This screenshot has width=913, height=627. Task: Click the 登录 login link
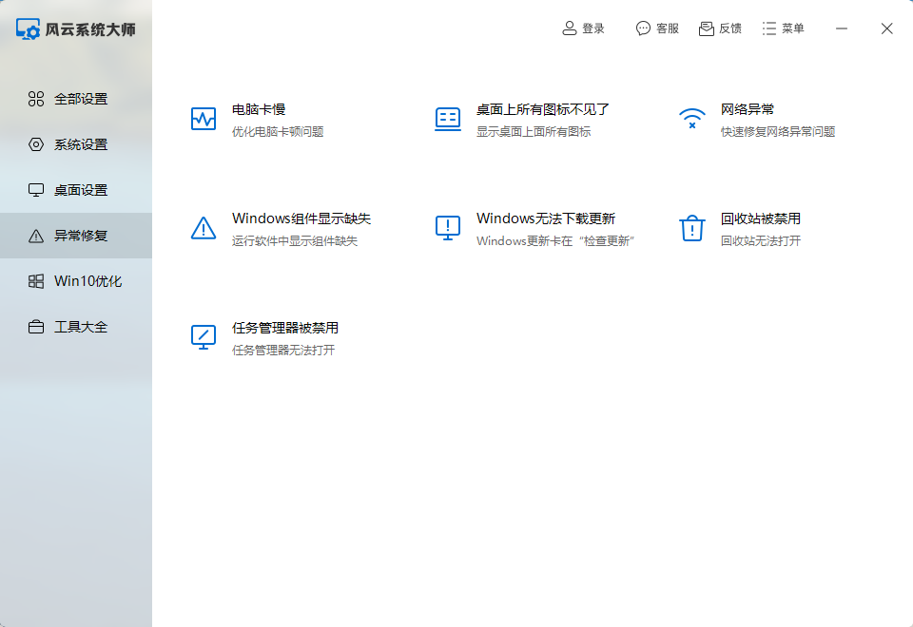click(x=583, y=28)
